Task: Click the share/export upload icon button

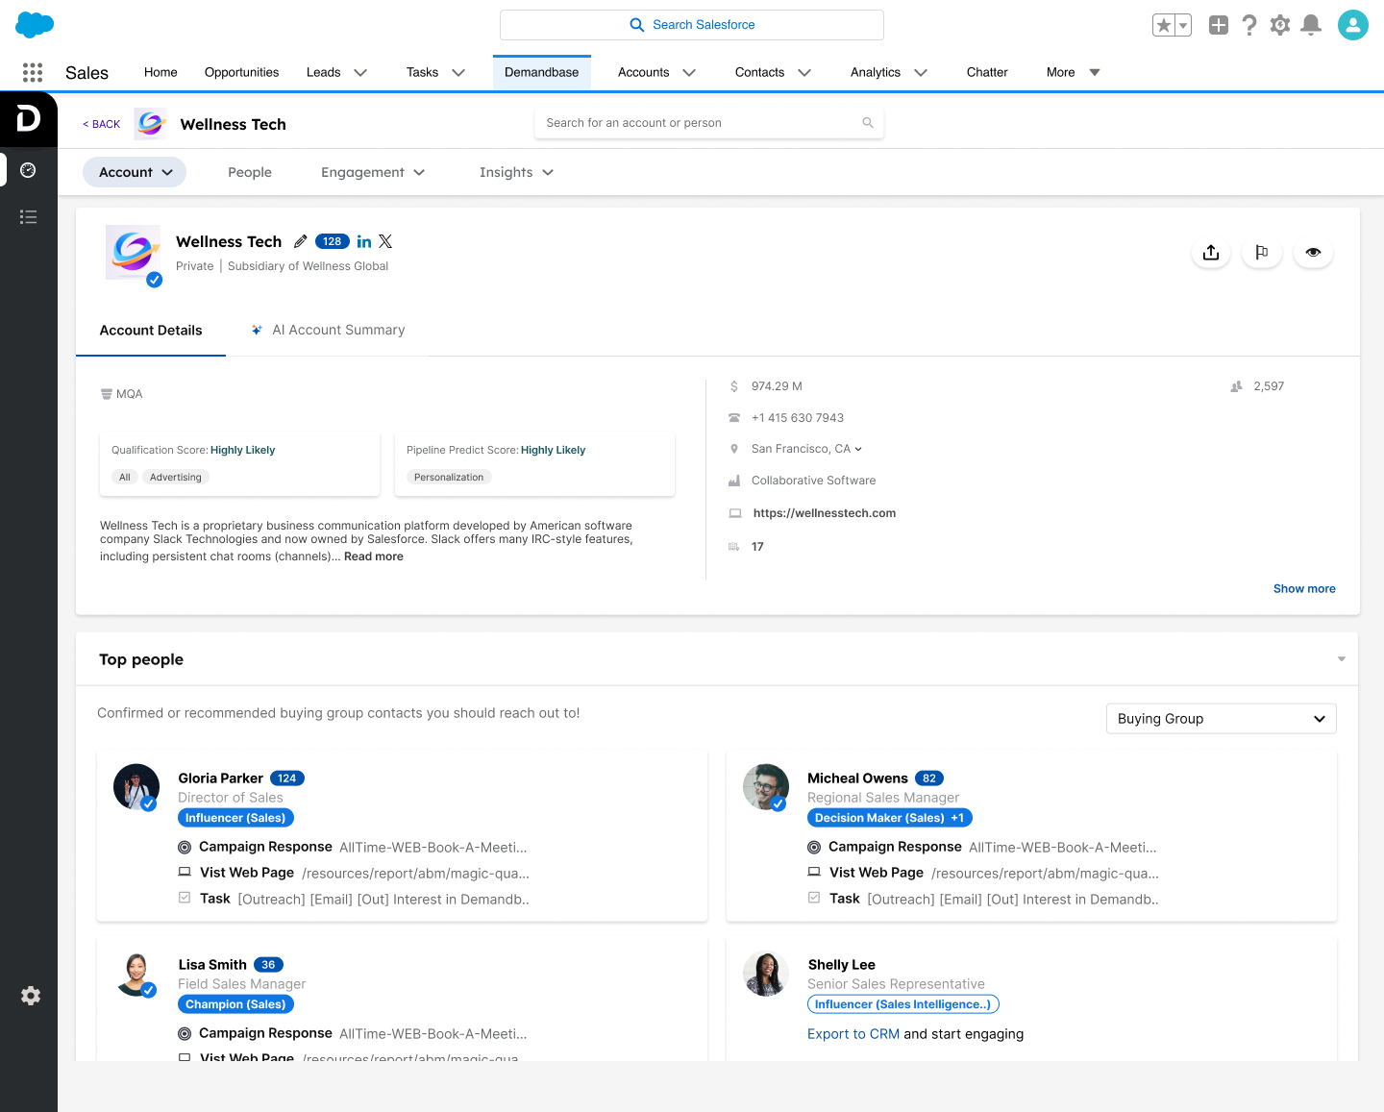Action: pos(1211,253)
